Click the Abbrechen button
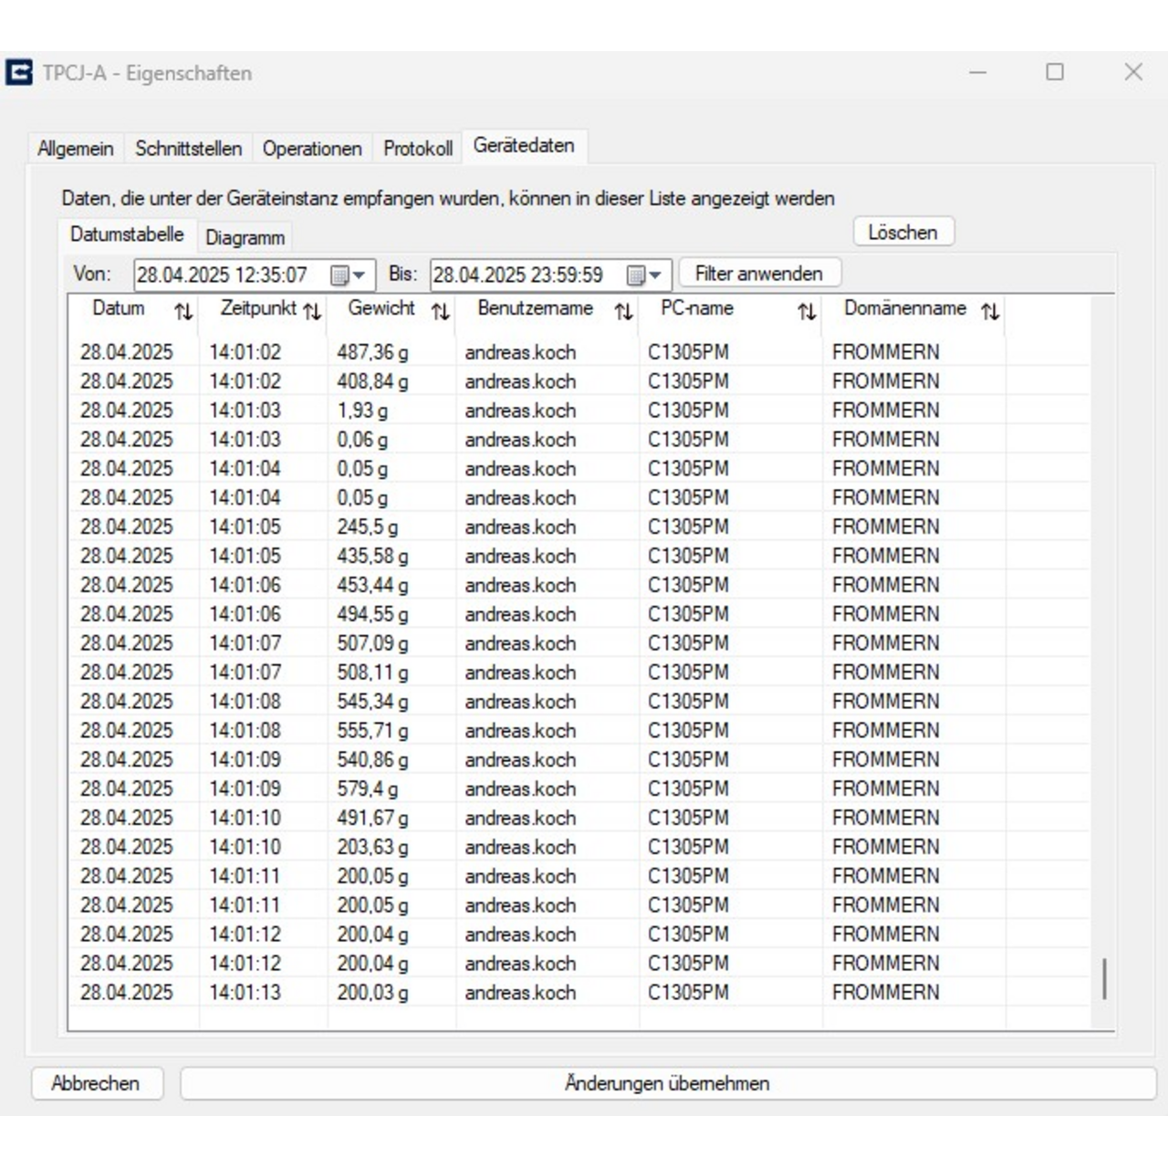Viewport: 1168px width, 1168px height. click(96, 1083)
